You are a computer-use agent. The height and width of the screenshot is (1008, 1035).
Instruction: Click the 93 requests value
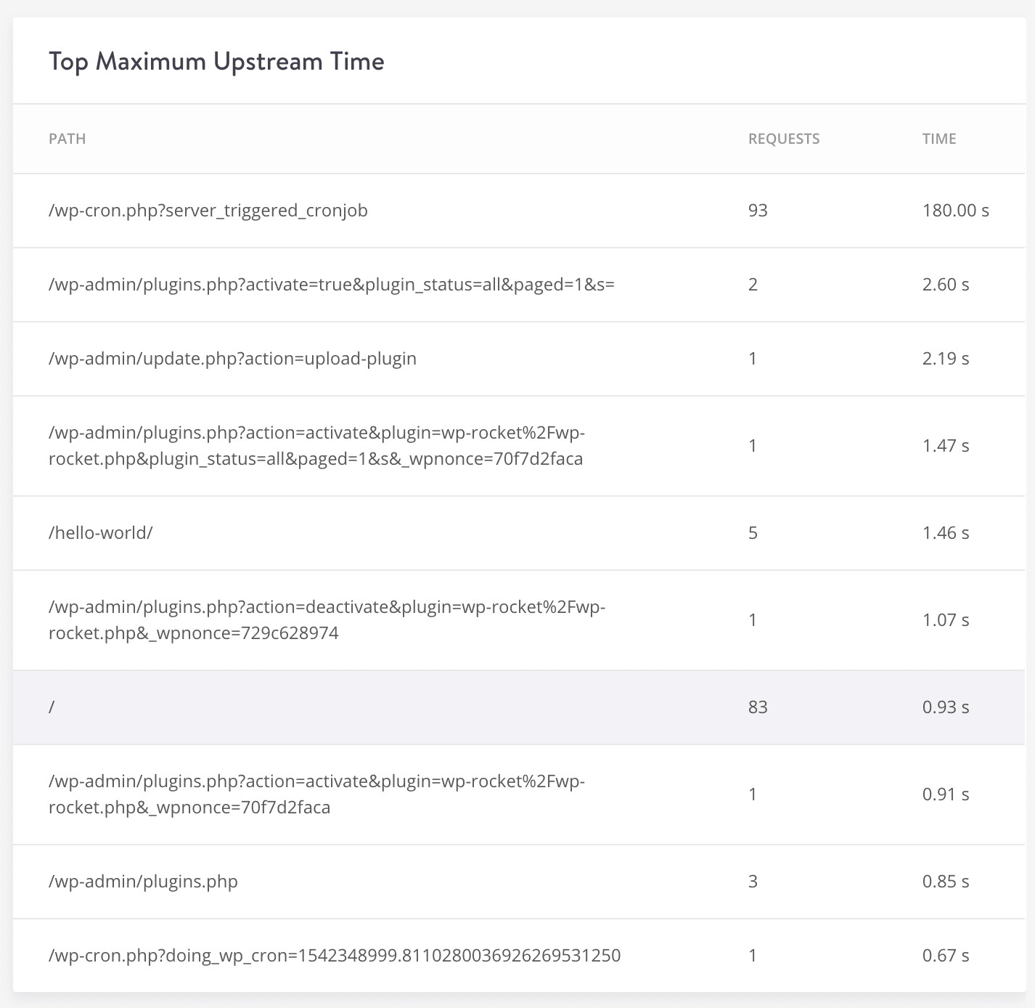(x=758, y=211)
